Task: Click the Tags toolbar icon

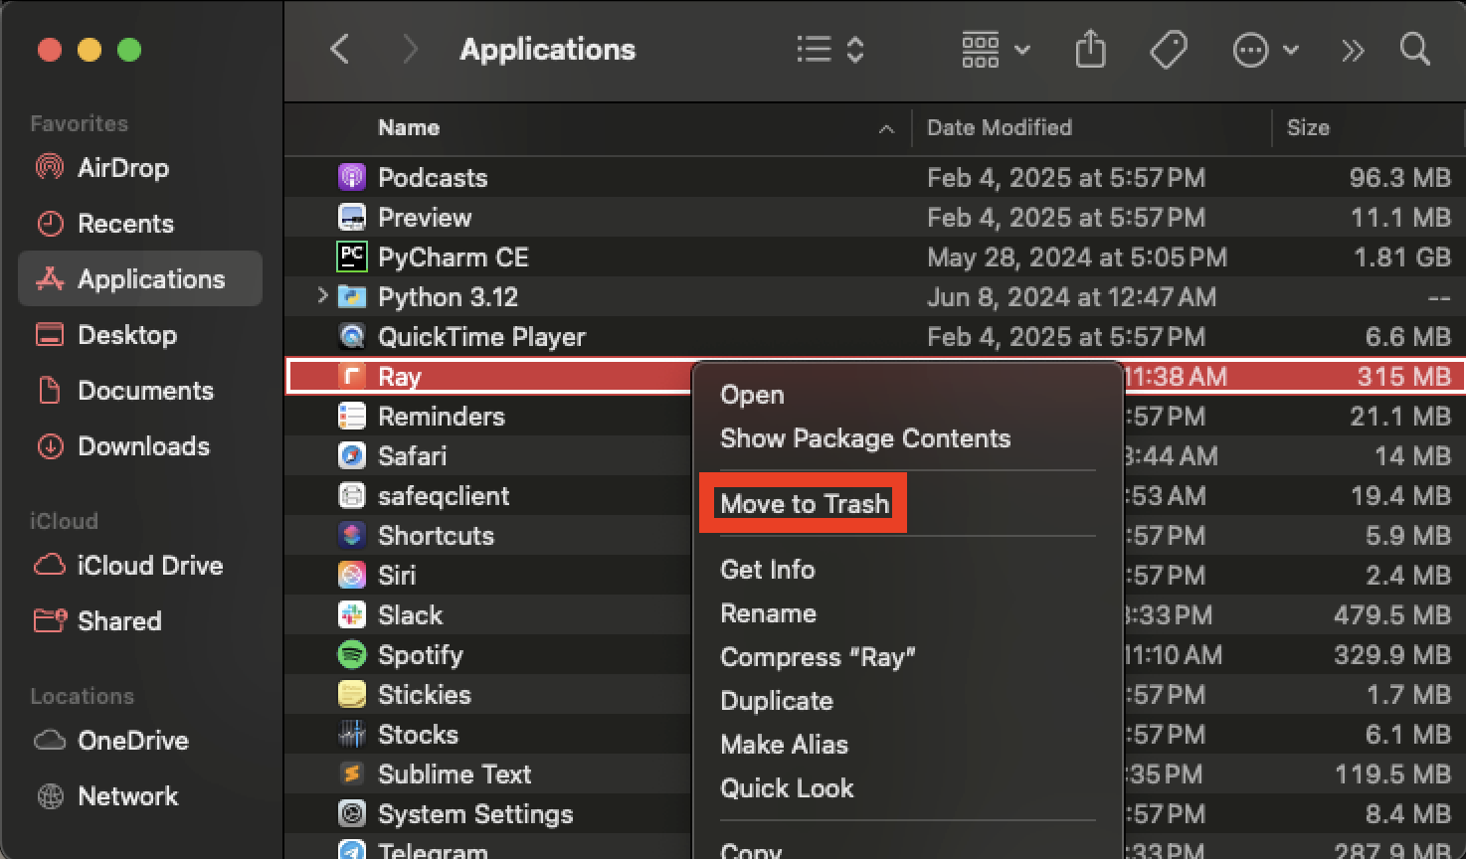Action: [x=1169, y=49]
